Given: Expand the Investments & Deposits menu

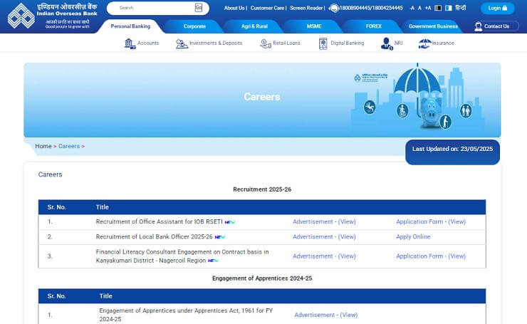Looking at the screenshot, I should click(x=216, y=43).
